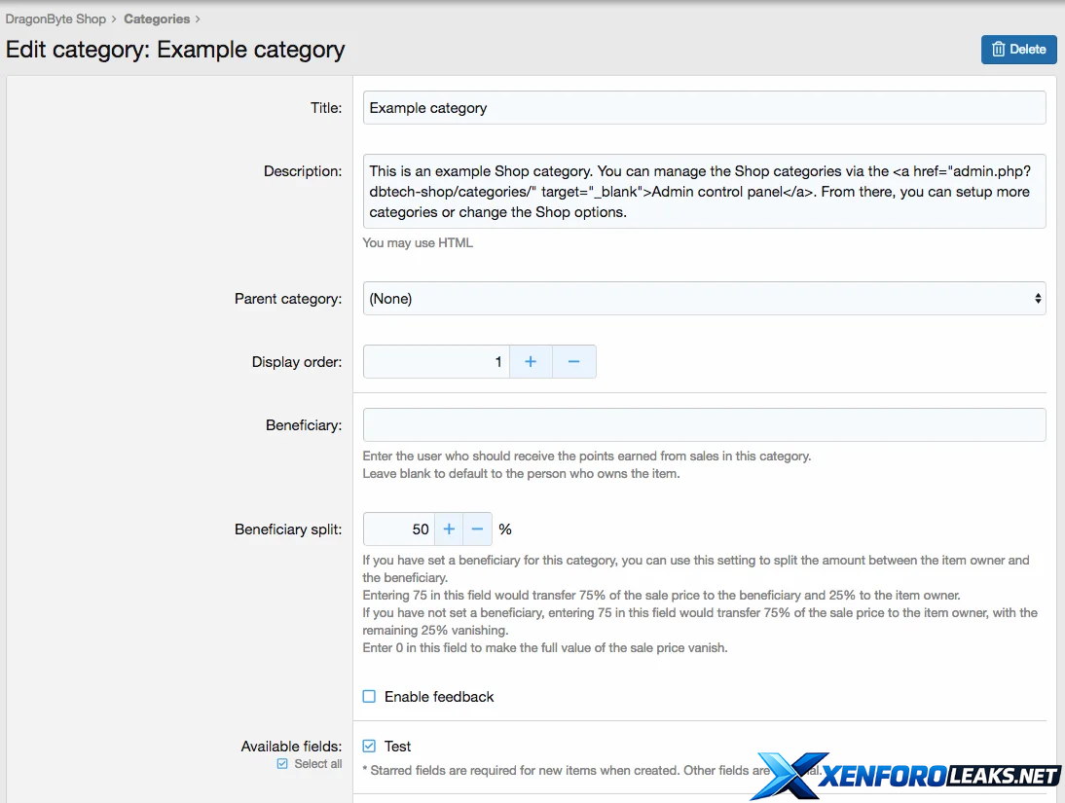Toggle the Select all checkbox
The height and width of the screenshot is (803, 1065).
coord(282,764)
